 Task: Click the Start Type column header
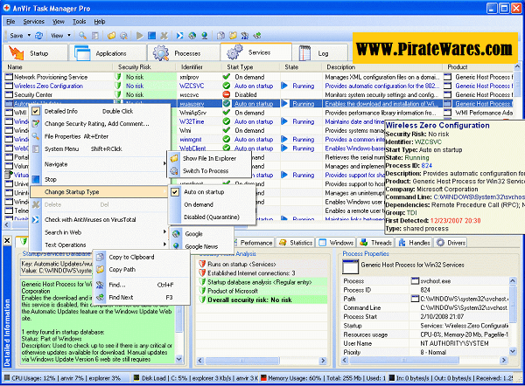pos(250,67)
